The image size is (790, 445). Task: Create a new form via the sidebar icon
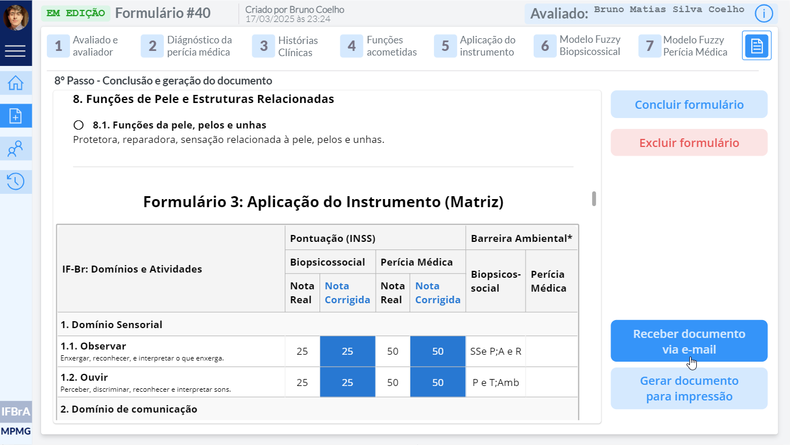16,116
